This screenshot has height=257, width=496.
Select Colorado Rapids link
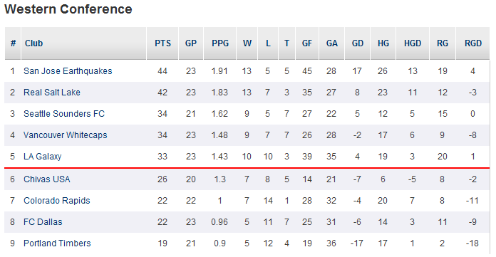pyautogui.click(x=56, y=201)
